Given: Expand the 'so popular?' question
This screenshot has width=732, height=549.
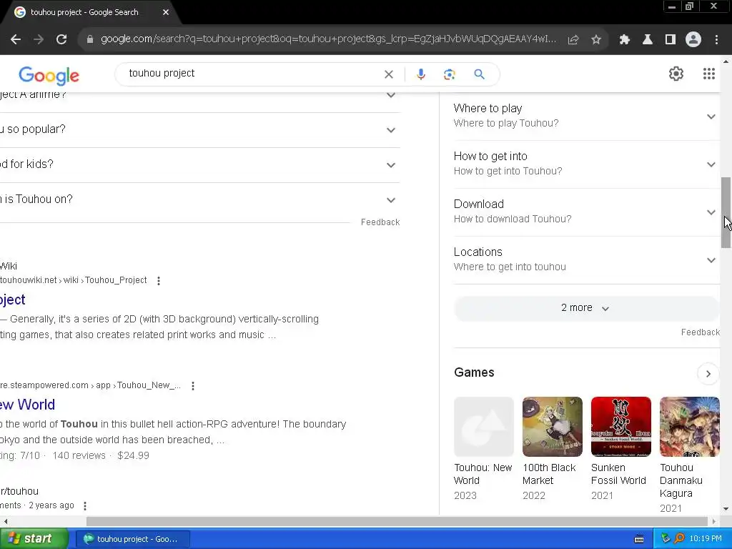Looking at the screenshot, I should pos(200,130).
